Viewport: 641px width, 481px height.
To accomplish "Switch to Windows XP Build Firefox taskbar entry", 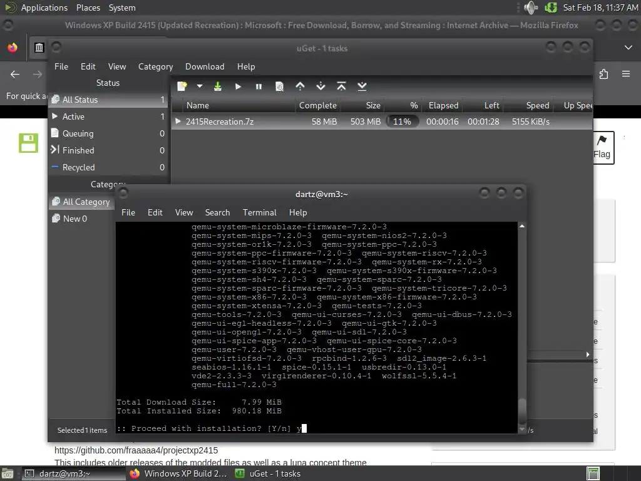I will tap(178, 473).
